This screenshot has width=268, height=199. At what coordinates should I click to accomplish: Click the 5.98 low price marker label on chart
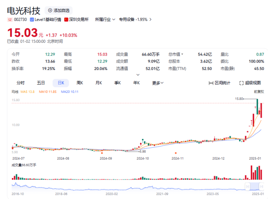(x=143, y=151)
